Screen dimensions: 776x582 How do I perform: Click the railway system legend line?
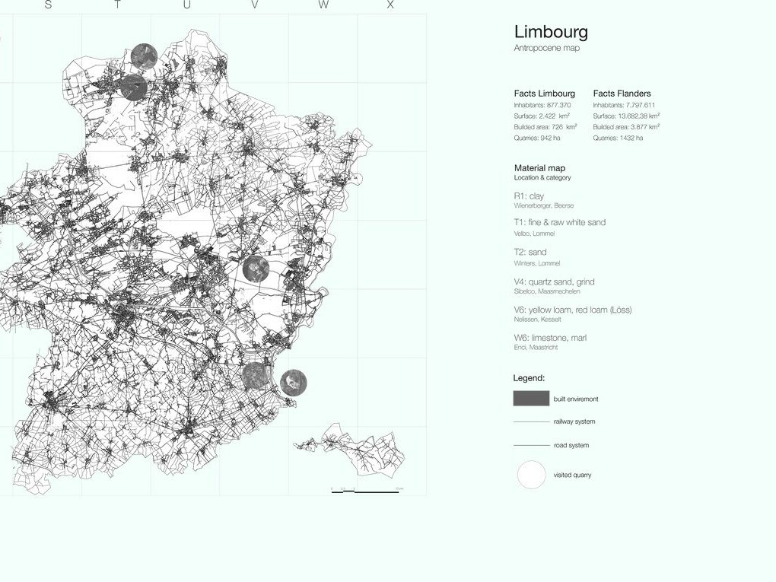pyautogui.click(x=532, y=421)
